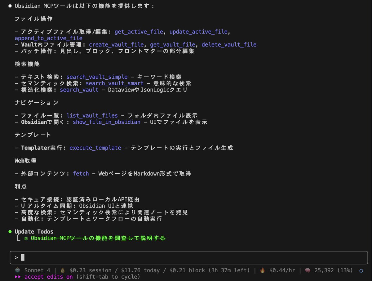Screen dimensions: 372x281
Task: Click the green bullet beside Update Todos
Action: coord(10,232)
